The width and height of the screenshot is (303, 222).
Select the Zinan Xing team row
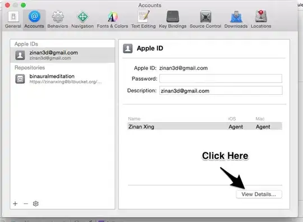pos(205,127)
